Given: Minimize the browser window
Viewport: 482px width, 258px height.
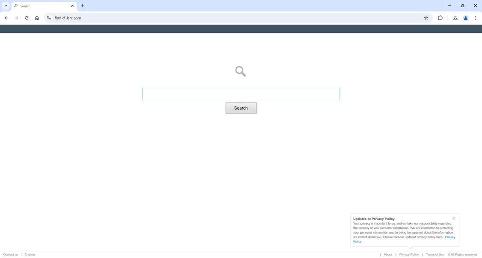Looking at the screenshot, I should tap(449, 6).
